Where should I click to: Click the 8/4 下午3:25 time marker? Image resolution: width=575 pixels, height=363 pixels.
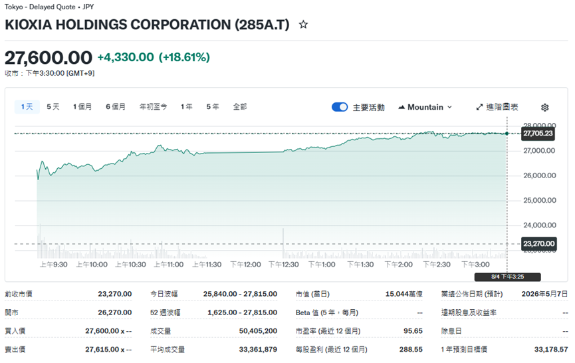(x=507, y=277)
